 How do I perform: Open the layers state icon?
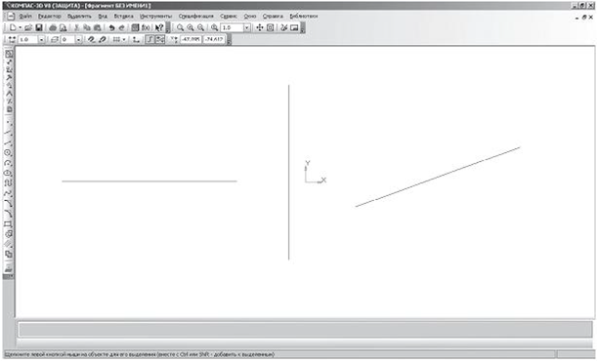tap(55, 40)
